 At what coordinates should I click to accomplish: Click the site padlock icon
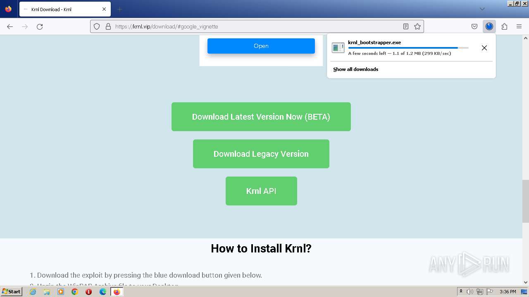108,26
